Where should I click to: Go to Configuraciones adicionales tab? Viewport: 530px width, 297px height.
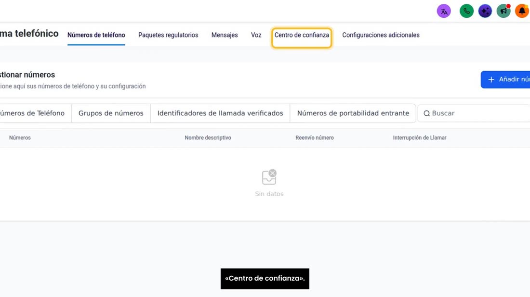point(381,35)
